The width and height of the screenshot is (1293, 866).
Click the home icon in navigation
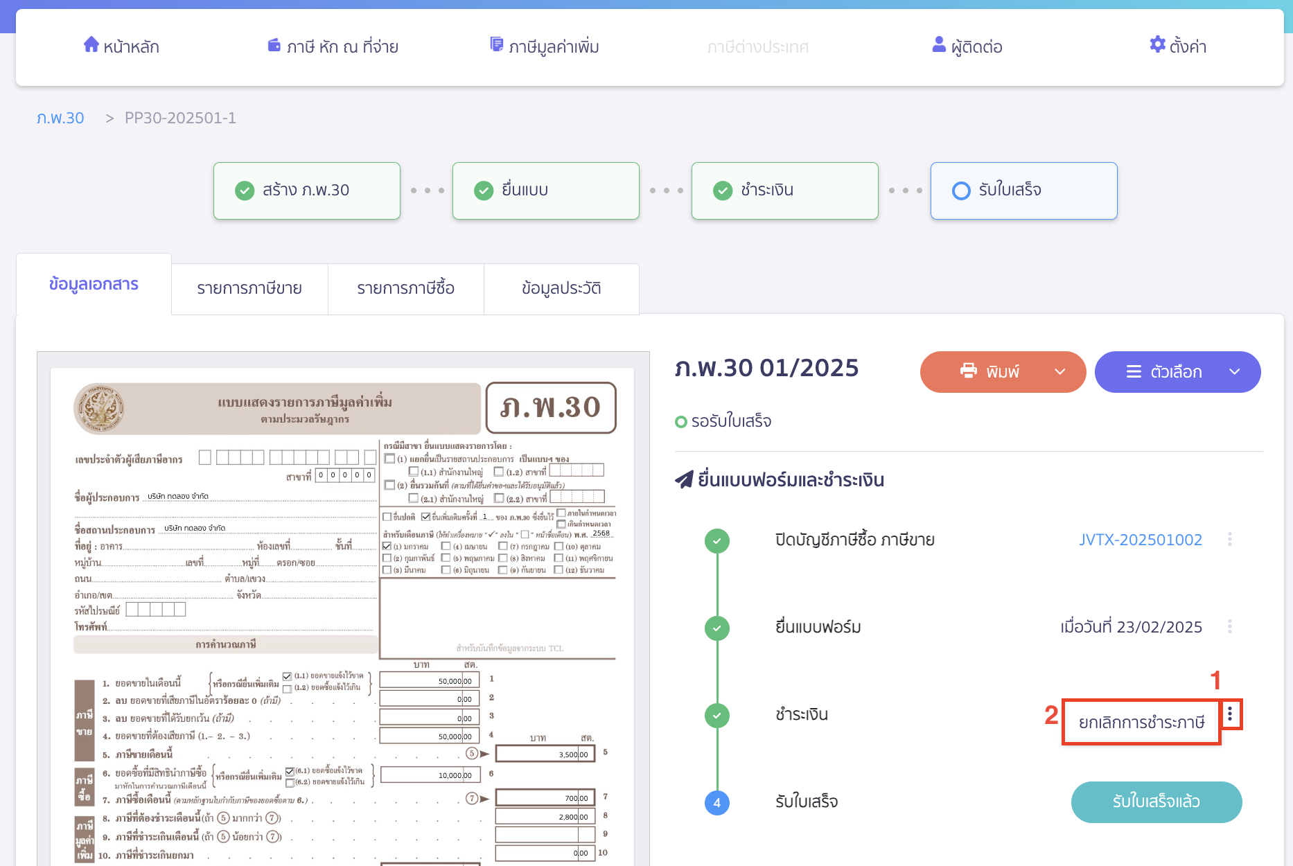coord(91,45)
